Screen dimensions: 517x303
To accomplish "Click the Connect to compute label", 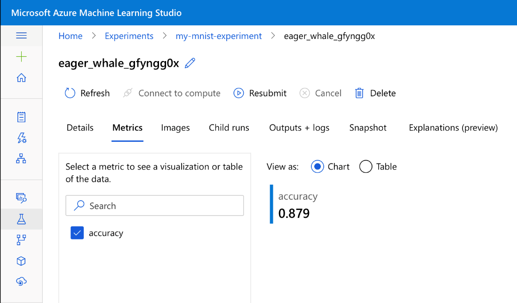I will coord(179,93).
